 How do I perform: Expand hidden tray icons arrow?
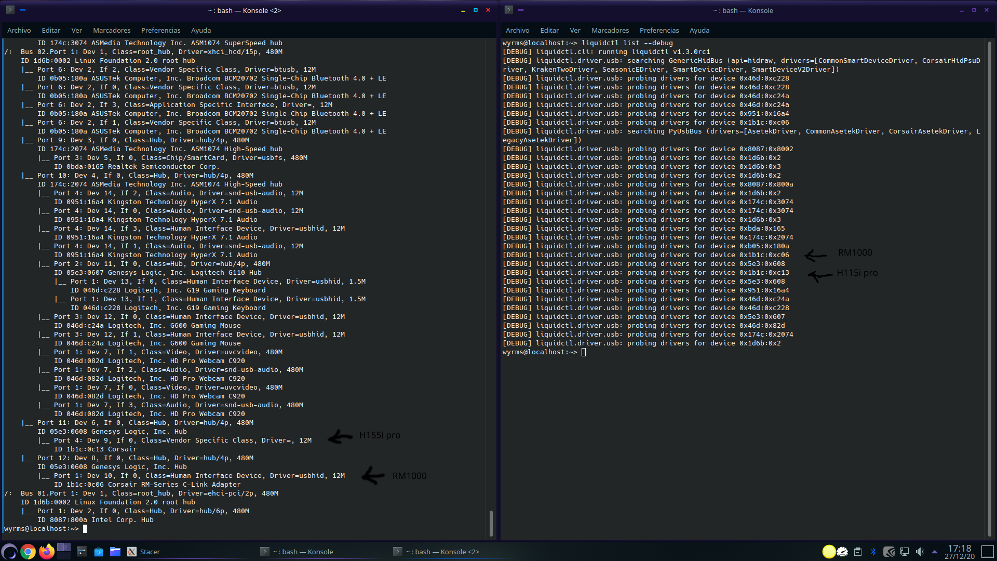(935, 552)
